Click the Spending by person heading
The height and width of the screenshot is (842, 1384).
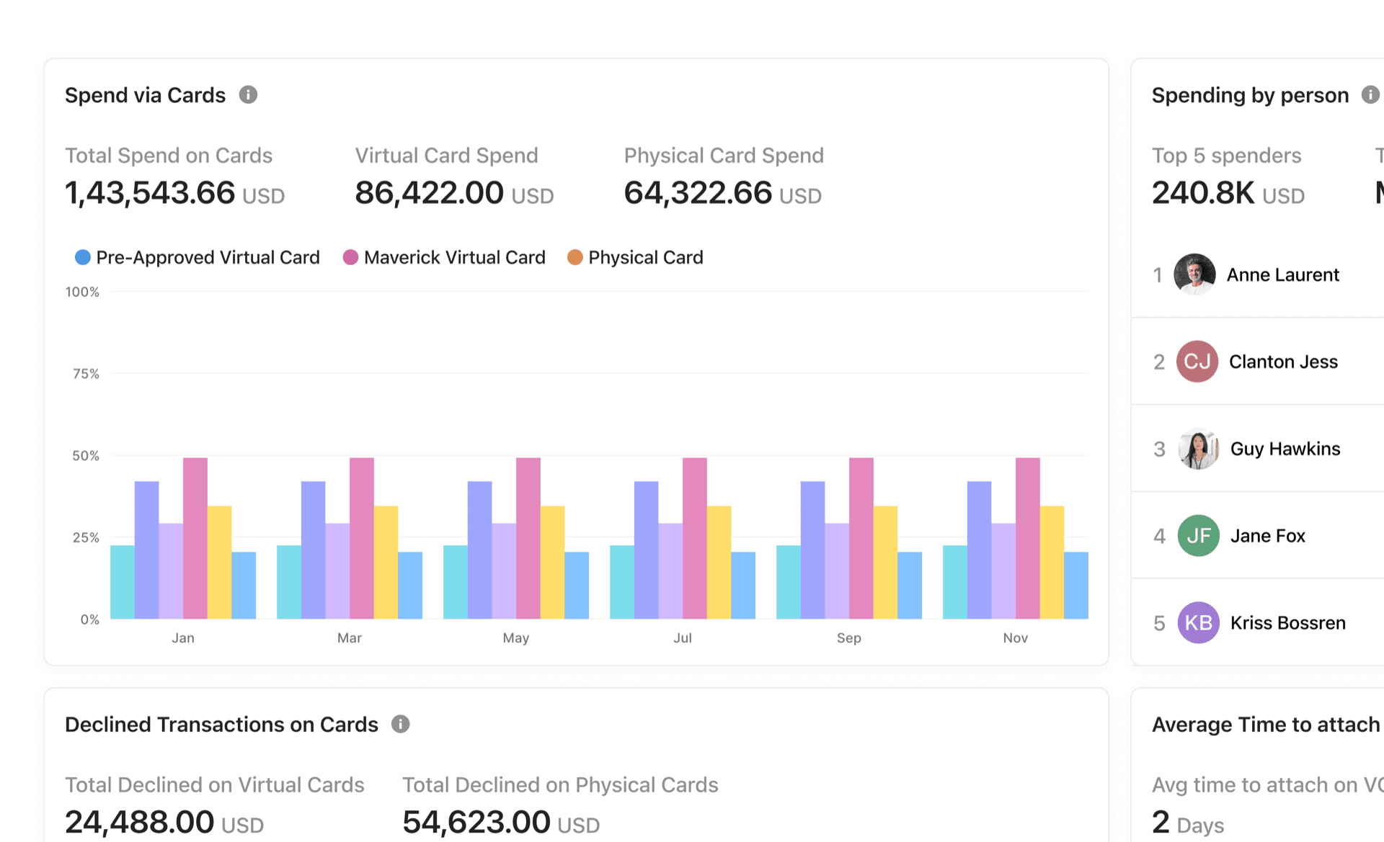(x=1250, y=95)
